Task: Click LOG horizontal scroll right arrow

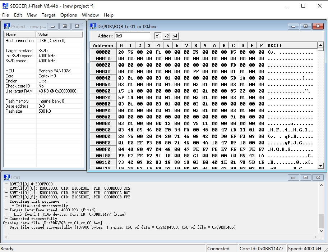Action: 315,237
